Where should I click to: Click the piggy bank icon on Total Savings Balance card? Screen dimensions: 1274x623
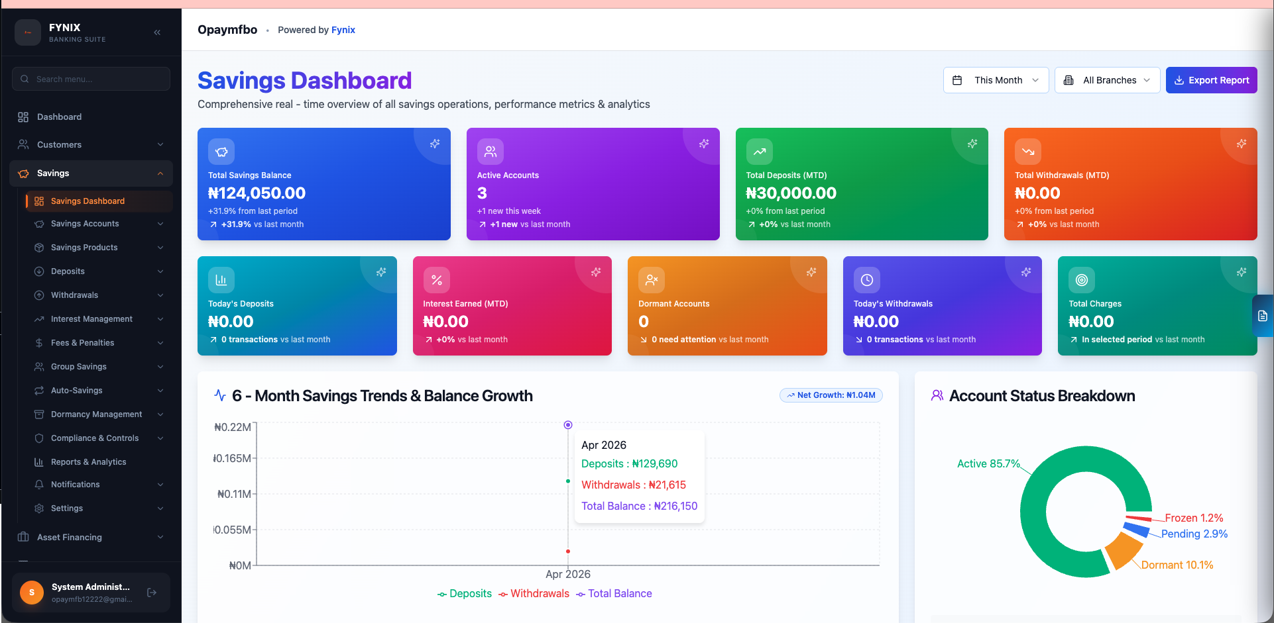click(221, 152)
